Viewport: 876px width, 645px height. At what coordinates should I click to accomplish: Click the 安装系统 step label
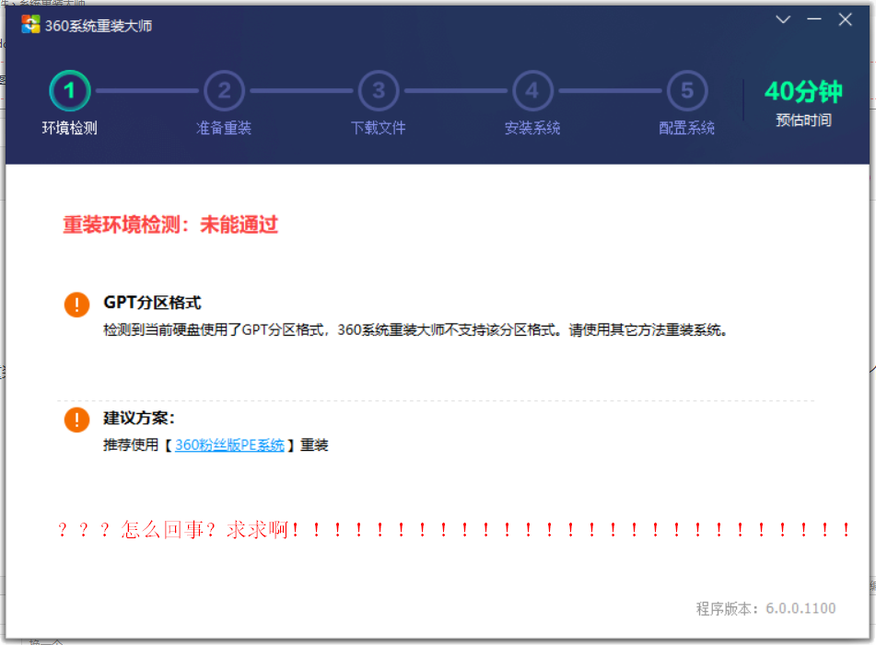(x=532, y=128)
